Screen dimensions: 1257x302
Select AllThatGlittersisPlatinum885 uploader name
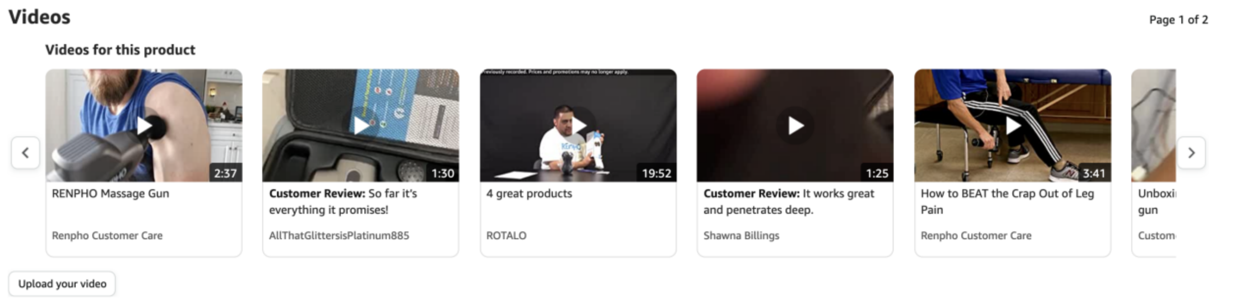[339, 235]
